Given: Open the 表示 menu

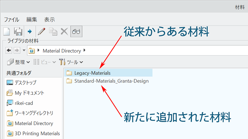Looking at the screenshot, I should (50, 19).
